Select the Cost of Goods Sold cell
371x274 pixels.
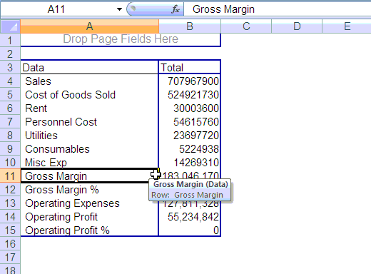[89, 94]
